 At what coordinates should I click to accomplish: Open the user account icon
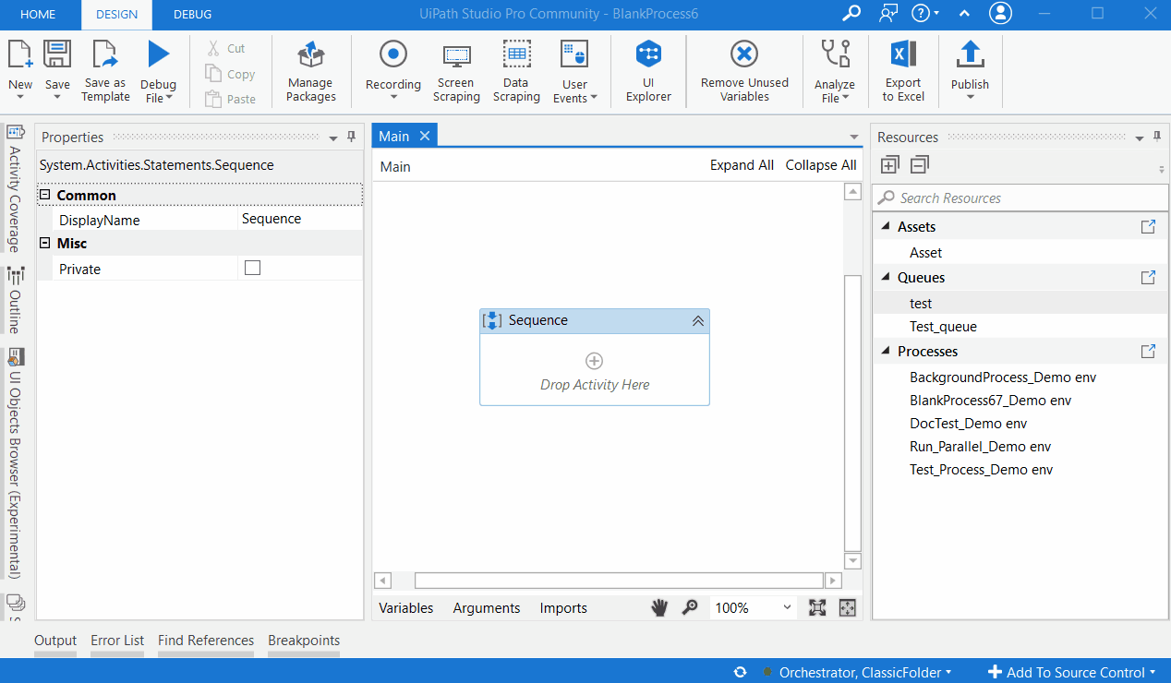pos(999,13)
